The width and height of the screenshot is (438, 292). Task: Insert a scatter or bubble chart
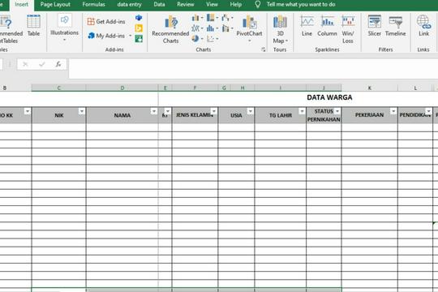(213, 39)
